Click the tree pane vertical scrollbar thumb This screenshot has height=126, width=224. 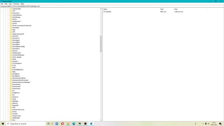tap(101, 44)
